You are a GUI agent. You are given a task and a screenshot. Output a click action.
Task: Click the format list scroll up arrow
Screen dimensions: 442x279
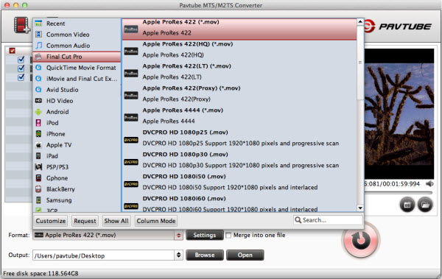click(360, 22)
